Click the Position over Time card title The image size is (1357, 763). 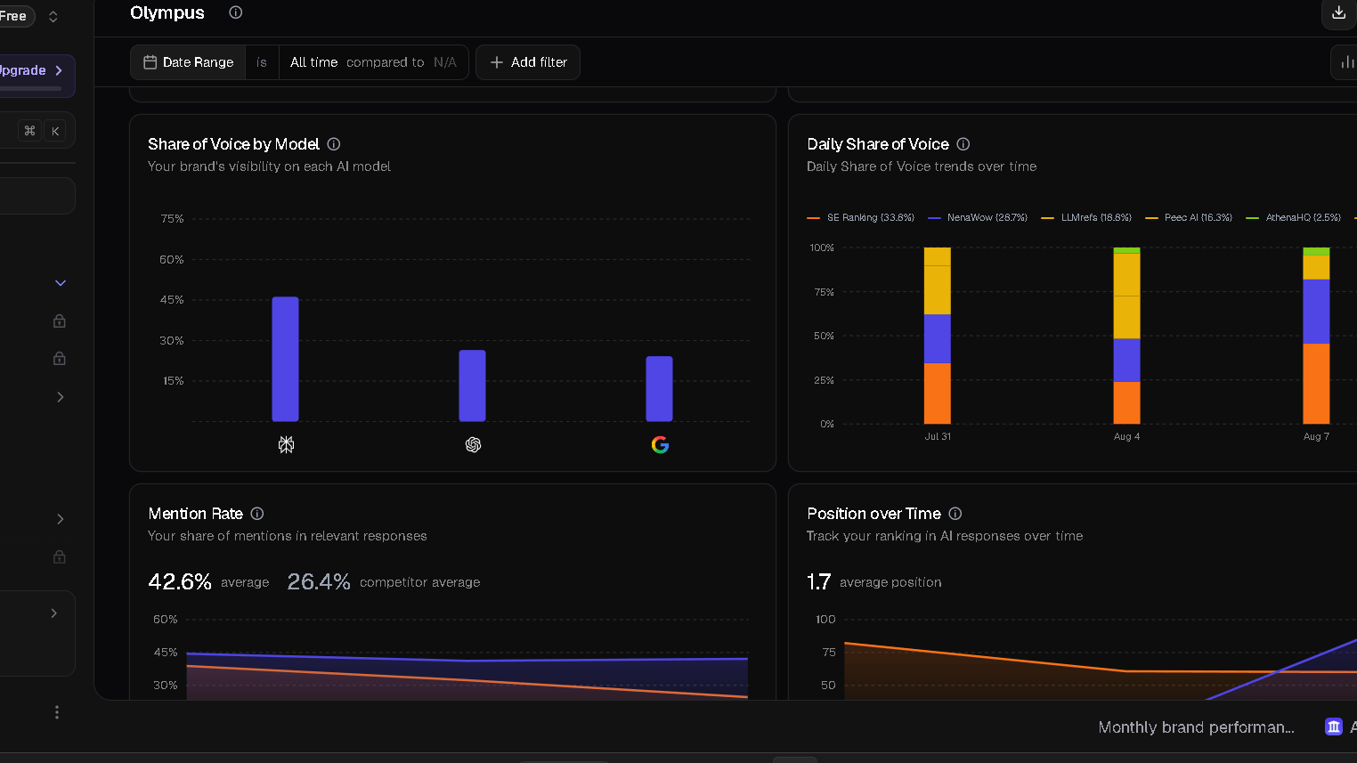(874, 514)
